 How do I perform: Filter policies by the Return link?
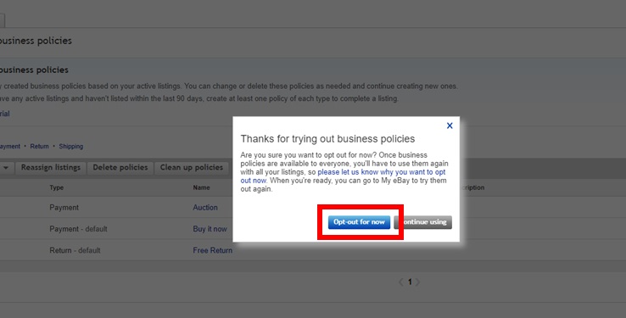[x=39, y=147]
